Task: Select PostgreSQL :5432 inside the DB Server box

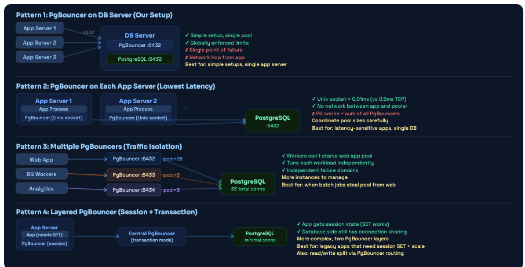Action: (x=140, y=58)
